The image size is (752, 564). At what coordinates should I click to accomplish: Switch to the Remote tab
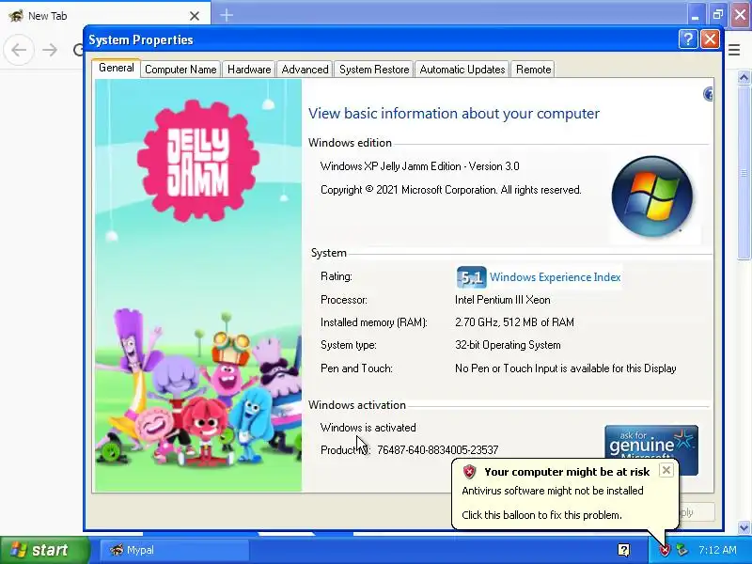click(x=533, y=70)
